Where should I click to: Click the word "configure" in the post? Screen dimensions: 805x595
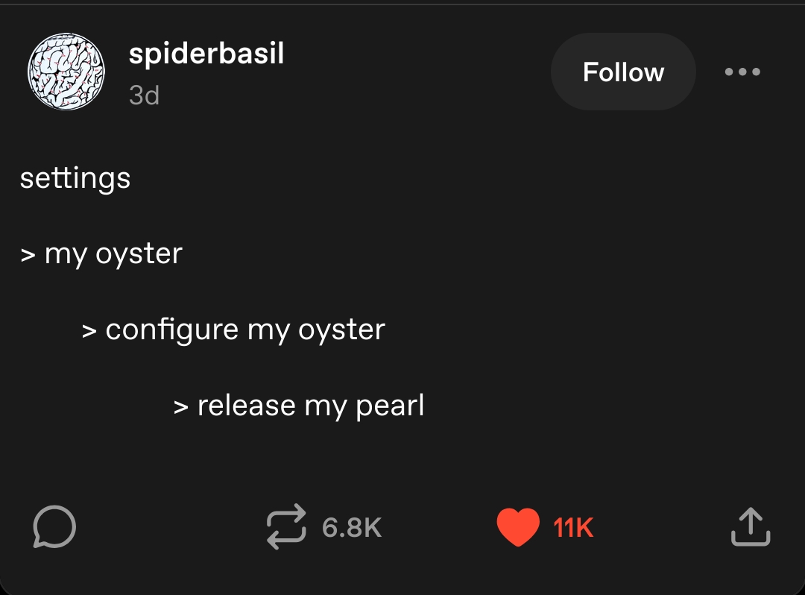[172, 330]
